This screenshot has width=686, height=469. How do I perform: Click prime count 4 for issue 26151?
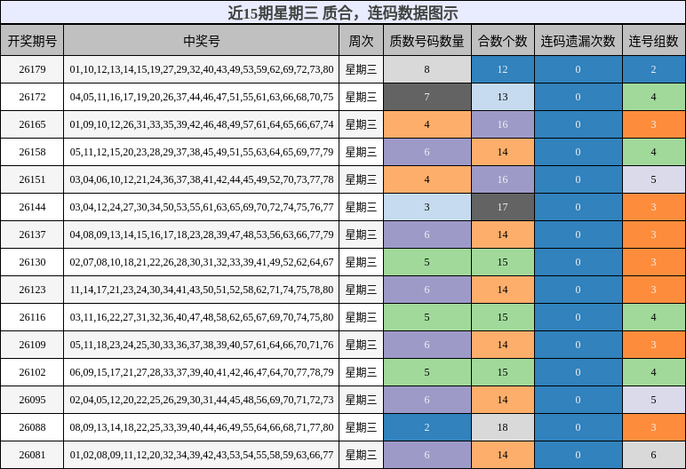(427, 179)
